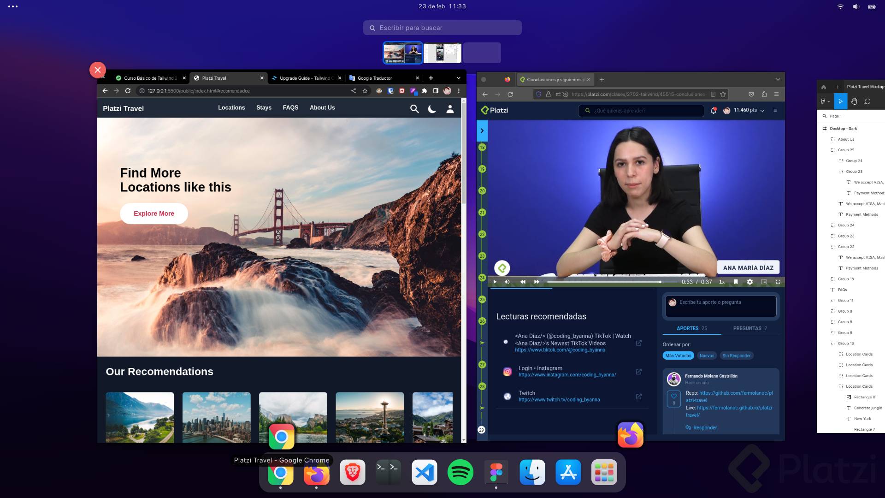This screenshot has height=498, width=885.
Task: Play the Platzi video
Action: tap(495, 282)
